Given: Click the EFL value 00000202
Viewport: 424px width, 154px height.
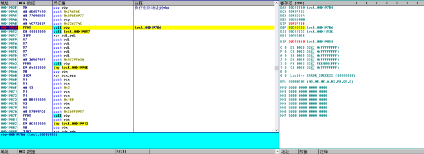Looking at the screenshot, I should [297, 81].
